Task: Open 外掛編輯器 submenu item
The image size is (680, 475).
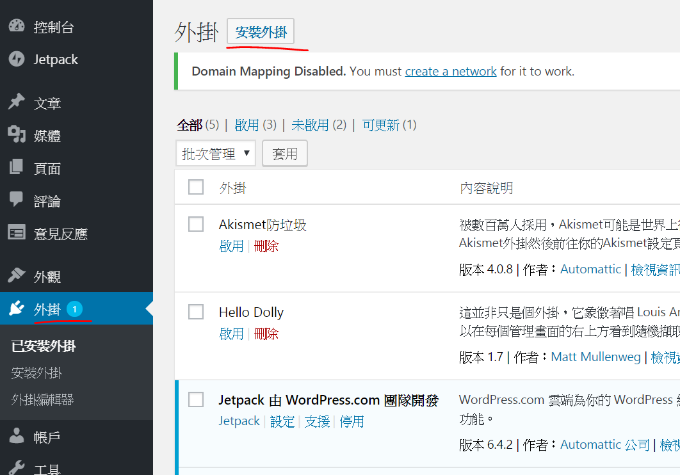Action: click(x=42, y=399)
